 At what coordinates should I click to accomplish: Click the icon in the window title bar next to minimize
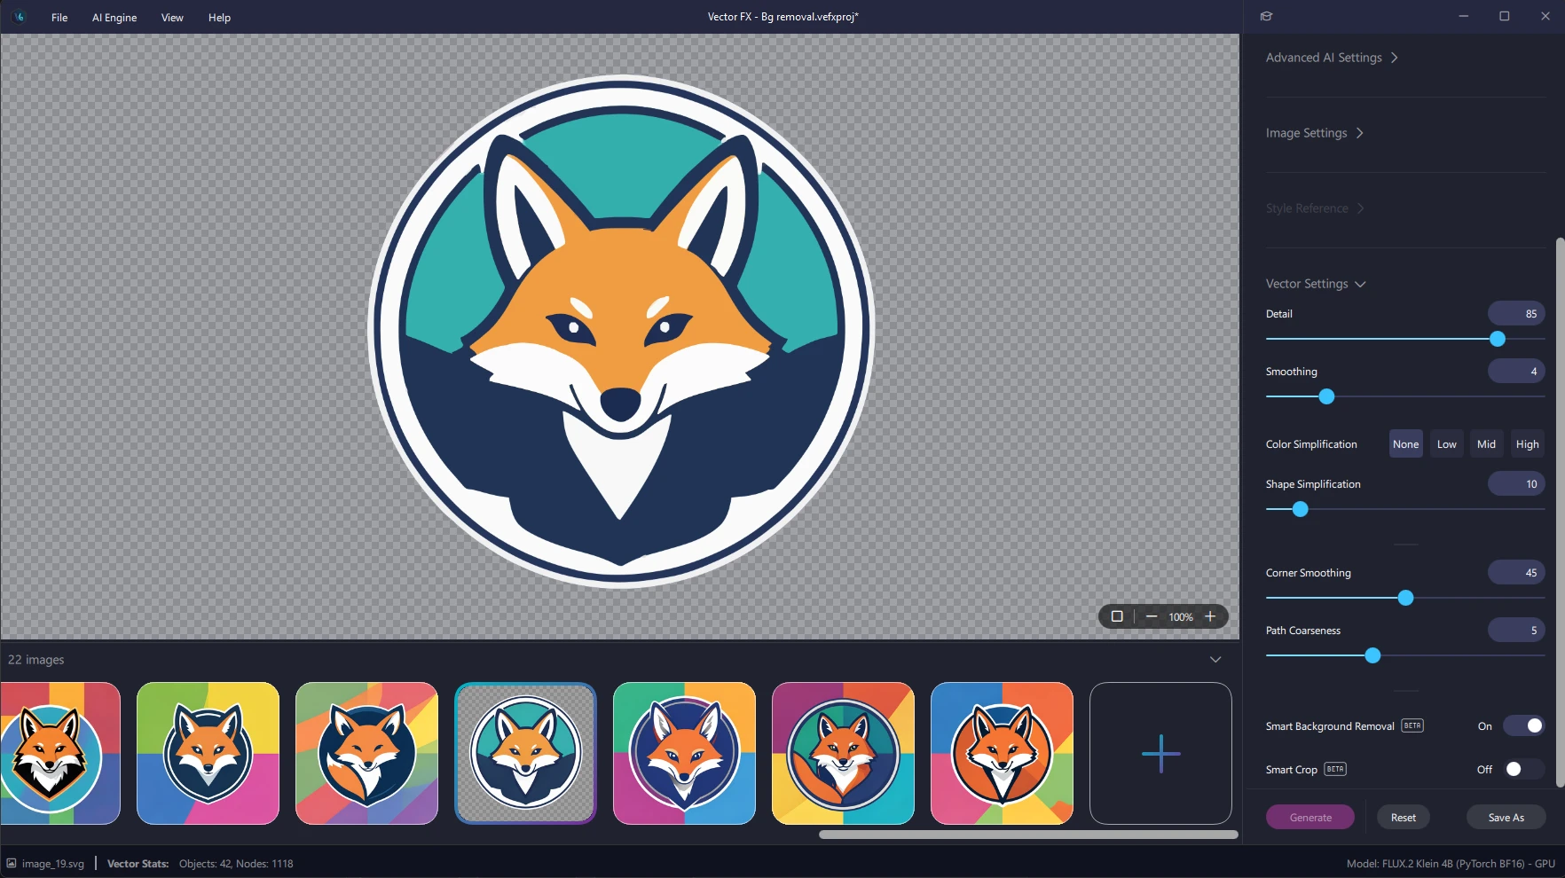1266,16
